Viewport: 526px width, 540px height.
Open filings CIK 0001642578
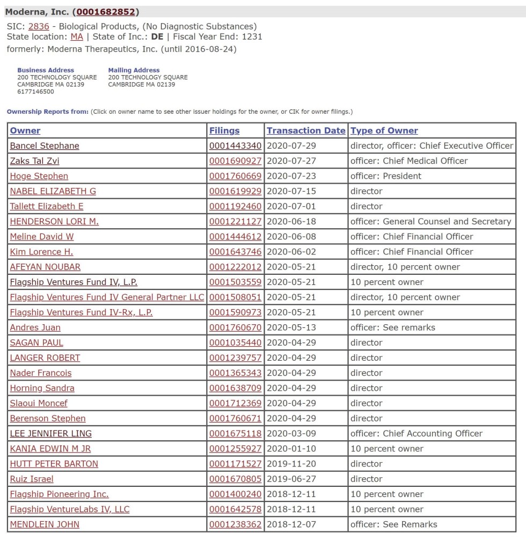[235, 509]
